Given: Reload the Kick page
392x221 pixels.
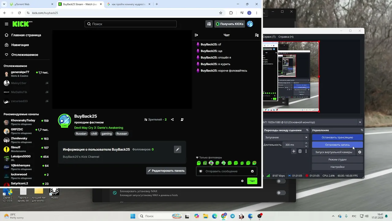Looking at the screenshot, I should 19,13.
